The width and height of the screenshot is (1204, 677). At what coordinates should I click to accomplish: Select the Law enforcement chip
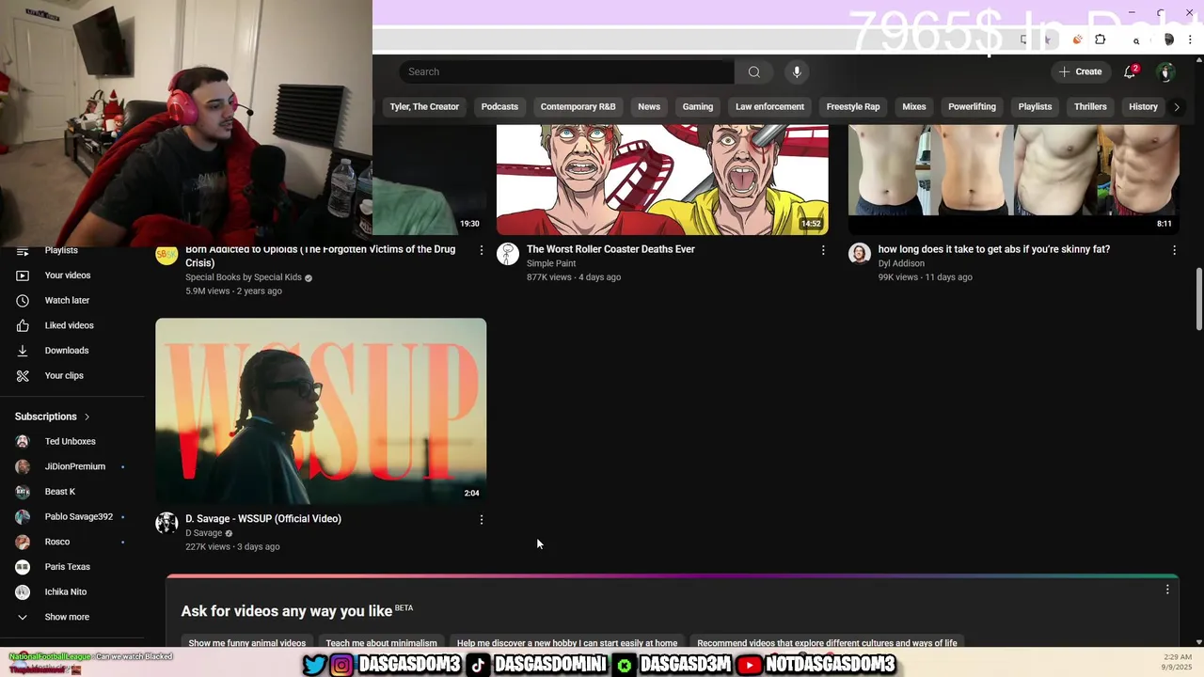[x=769, y=107]
